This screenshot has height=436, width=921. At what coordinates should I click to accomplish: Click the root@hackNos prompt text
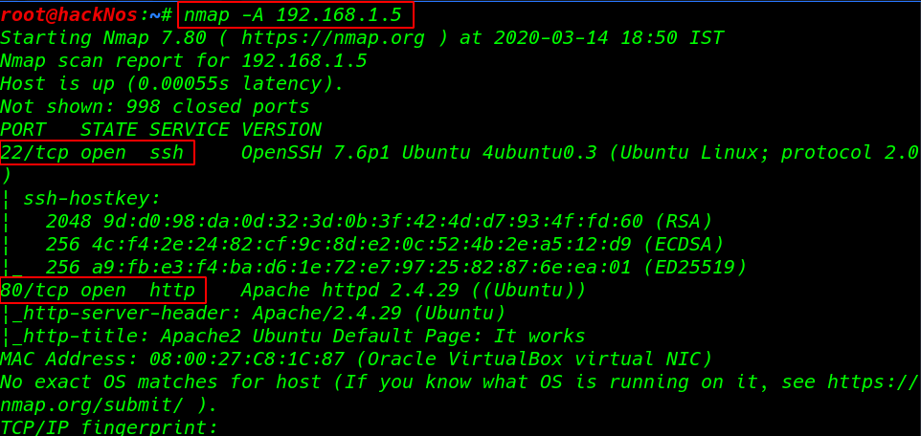click(69, 15)
